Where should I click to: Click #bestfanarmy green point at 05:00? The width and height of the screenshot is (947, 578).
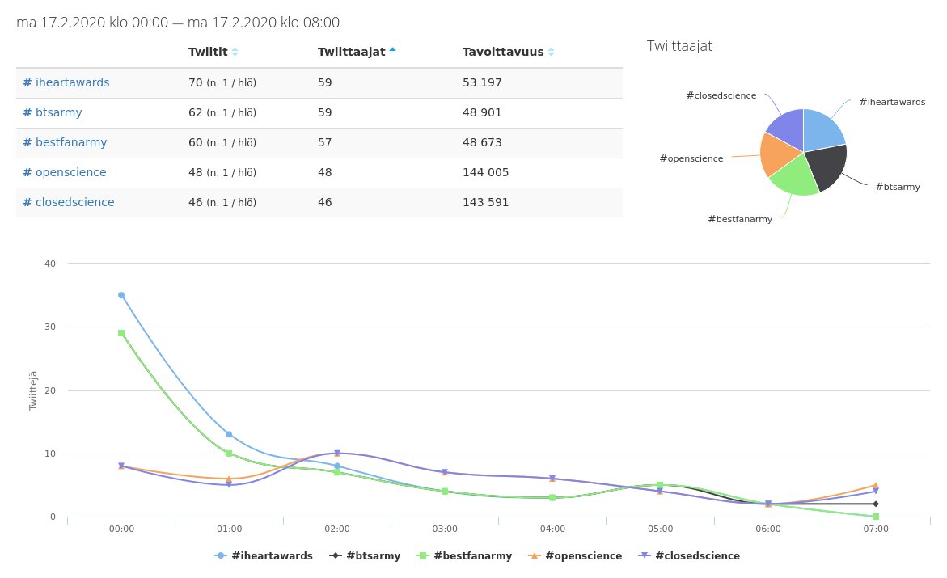coord(660,485)
